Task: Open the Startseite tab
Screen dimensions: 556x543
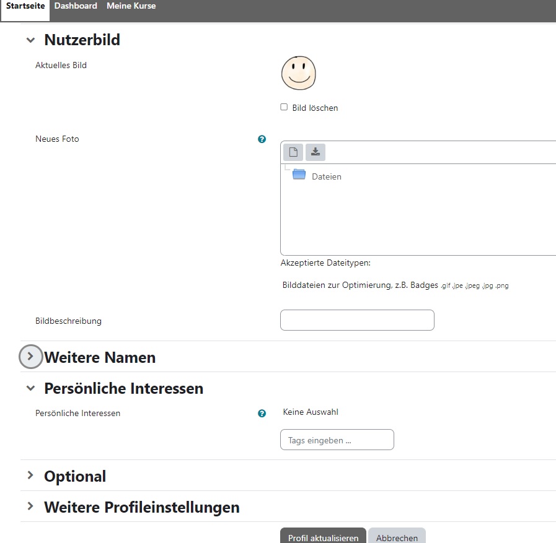Action: pyautogui.click(x=25, y=6)
